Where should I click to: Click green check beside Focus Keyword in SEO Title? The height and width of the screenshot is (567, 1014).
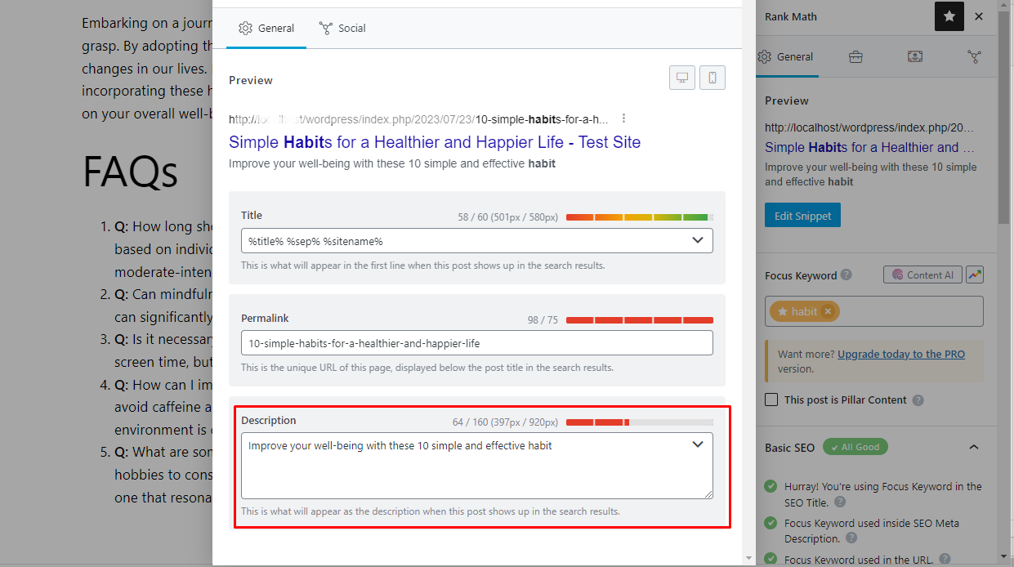[x=771, y=486]
